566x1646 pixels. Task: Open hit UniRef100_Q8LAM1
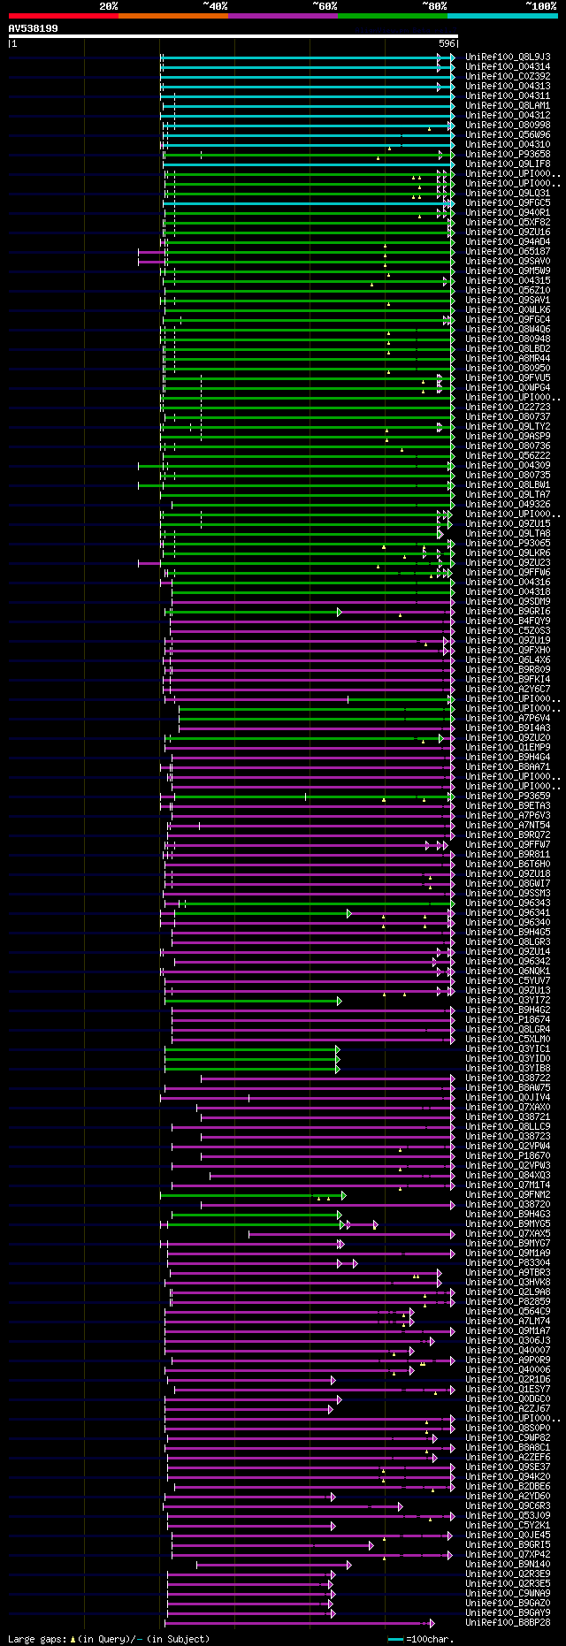pos(508,105)
